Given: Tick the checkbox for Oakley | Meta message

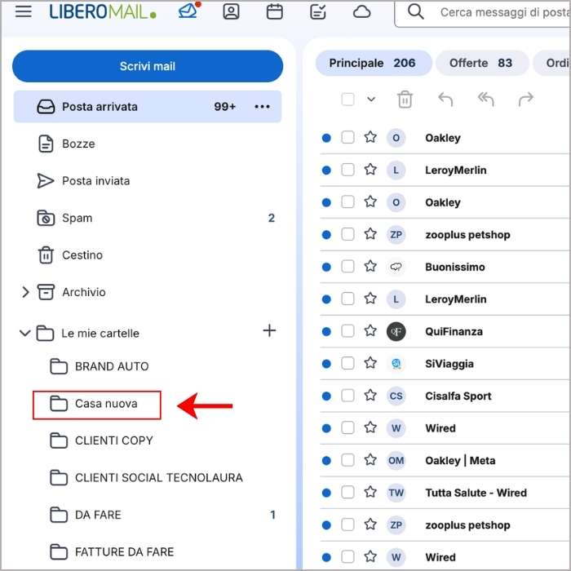Looking at the screenshot, I should point(347,460).
